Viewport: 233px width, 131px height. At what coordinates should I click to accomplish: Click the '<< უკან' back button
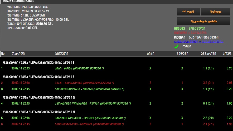click(188, 12)
